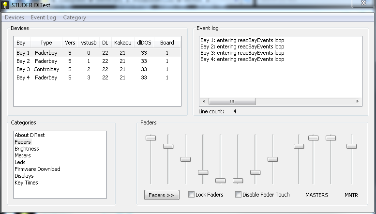Select the Bay 3 Controlbay row
Viewport: 376px width, 214px height.
(x=98, y=69)
